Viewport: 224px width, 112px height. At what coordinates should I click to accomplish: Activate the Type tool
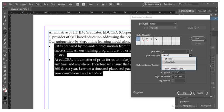(5, 32)
